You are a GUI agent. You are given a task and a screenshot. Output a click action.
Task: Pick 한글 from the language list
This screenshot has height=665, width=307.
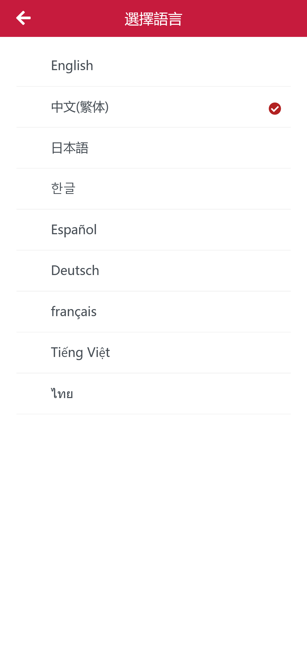coord(63,189)
